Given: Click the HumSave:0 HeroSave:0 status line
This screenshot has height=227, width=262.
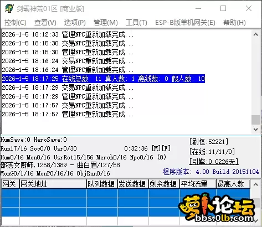Looking at the screenshot, I should [34, 140].
